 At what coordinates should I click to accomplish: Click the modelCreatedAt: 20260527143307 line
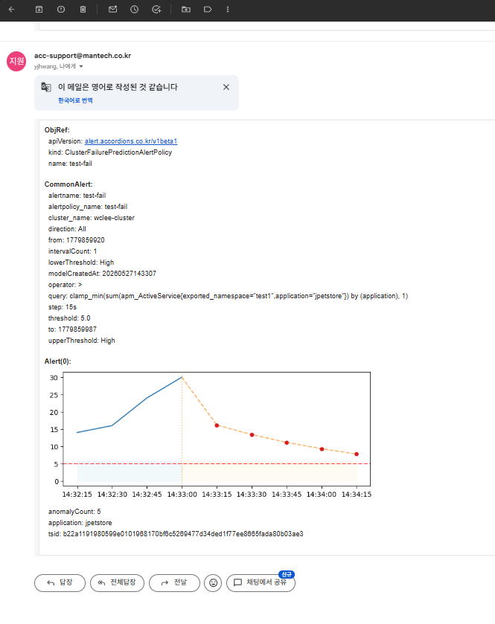pyautogui.click(x=102, y=274)
